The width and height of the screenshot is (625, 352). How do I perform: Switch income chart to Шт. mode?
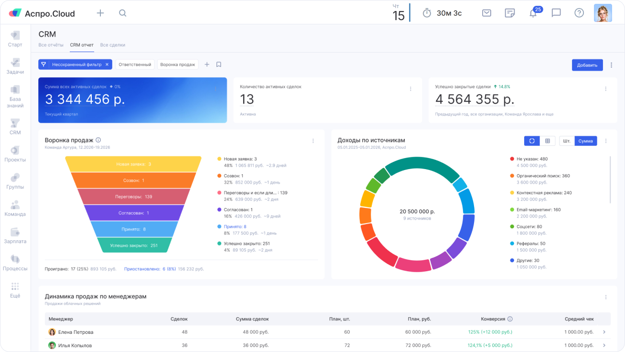pos(567,141)
